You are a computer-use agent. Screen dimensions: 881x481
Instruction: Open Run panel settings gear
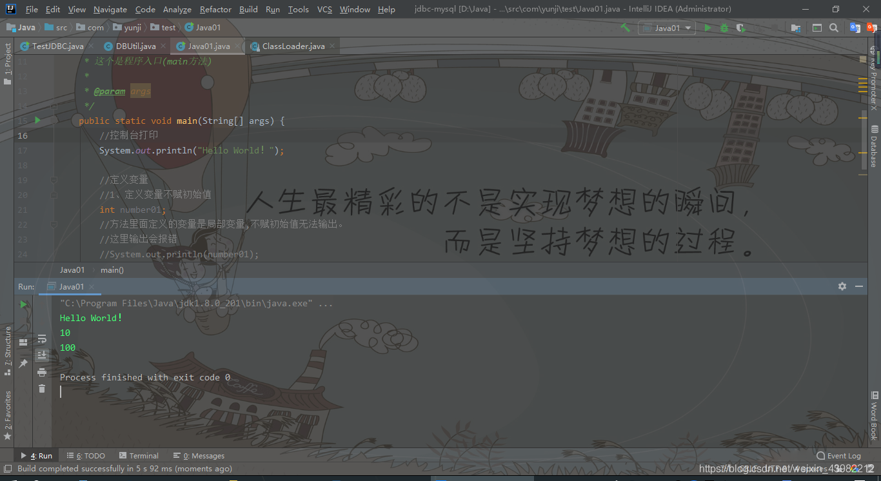[x=842, y=286]
